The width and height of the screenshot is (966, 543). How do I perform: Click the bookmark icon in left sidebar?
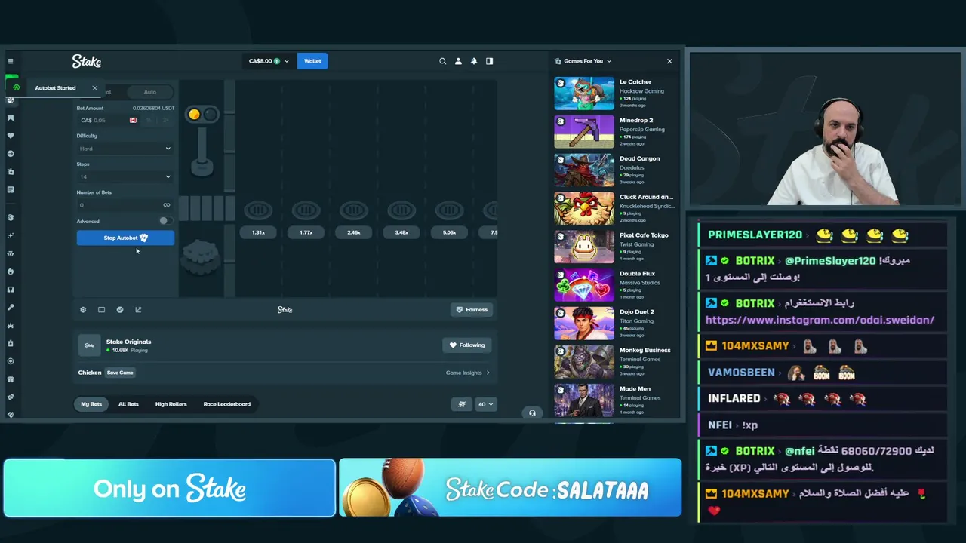11,118
